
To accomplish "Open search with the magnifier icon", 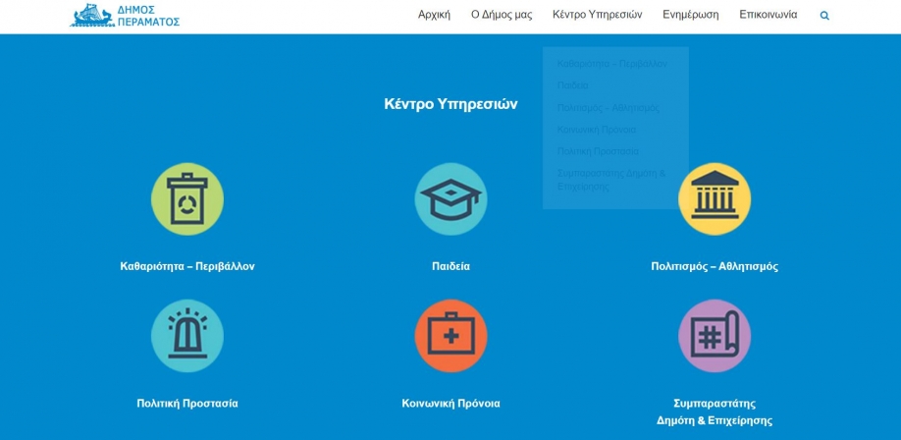I will (x=824, y=16).
